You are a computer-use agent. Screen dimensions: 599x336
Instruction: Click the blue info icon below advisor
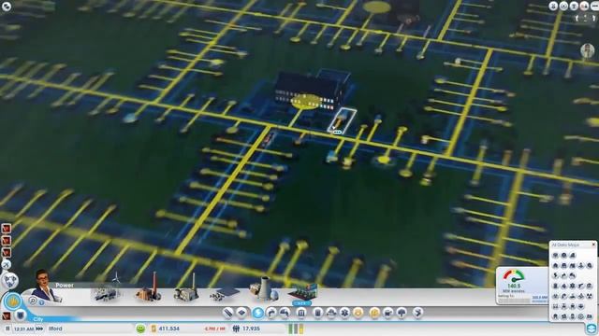tap(41, 302)
